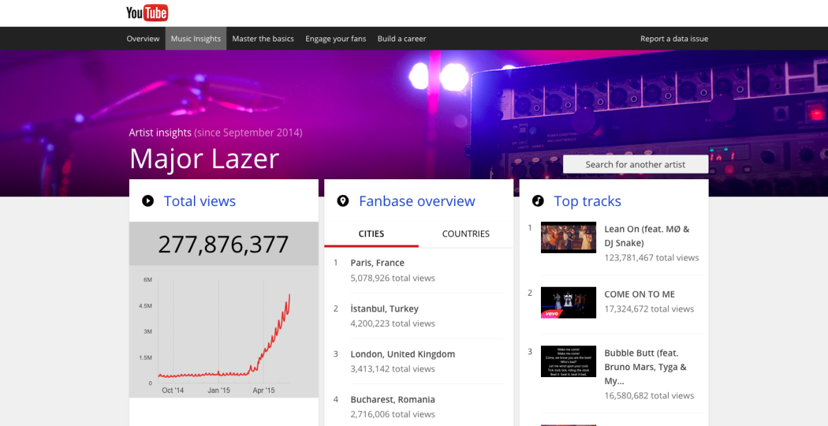Click 4,200,223 total views under İstanbul

coord(393,323)
